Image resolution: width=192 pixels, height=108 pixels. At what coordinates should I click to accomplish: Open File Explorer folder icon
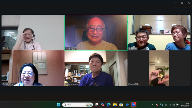click(115, 105)
